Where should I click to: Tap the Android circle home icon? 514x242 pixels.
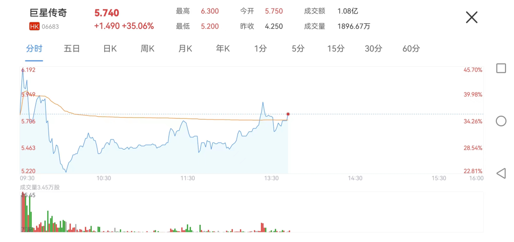click(x=501, y=121)
